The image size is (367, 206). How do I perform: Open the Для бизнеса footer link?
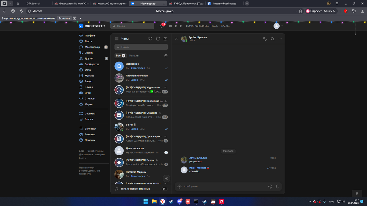pos(86,154)
